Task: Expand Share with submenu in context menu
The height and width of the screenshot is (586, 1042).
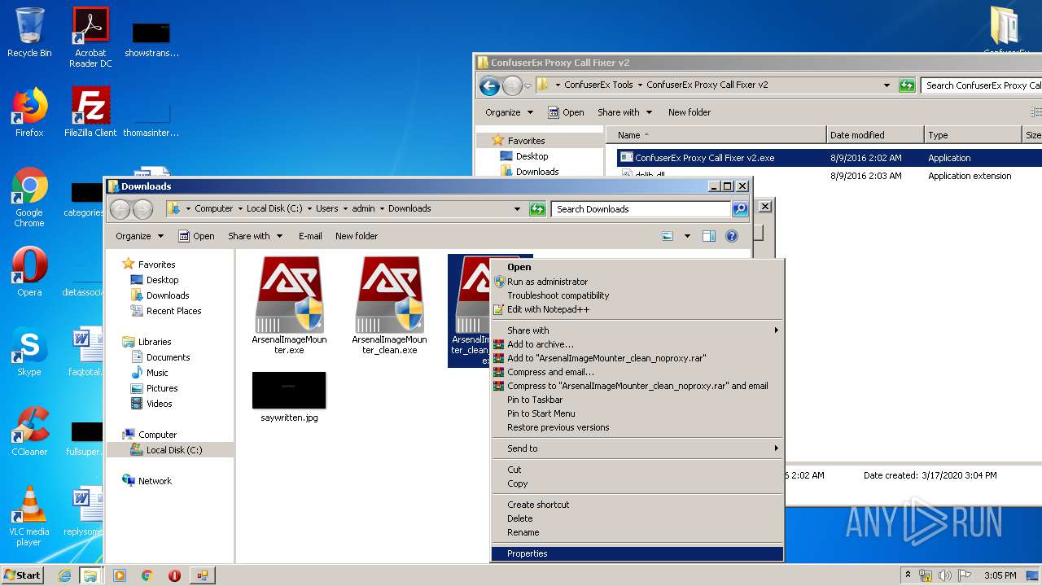Action: tap(637, 330)
